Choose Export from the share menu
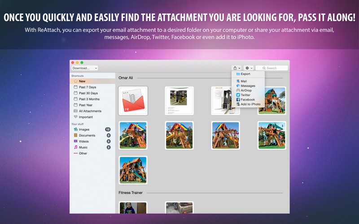 (x=248, y=74)
